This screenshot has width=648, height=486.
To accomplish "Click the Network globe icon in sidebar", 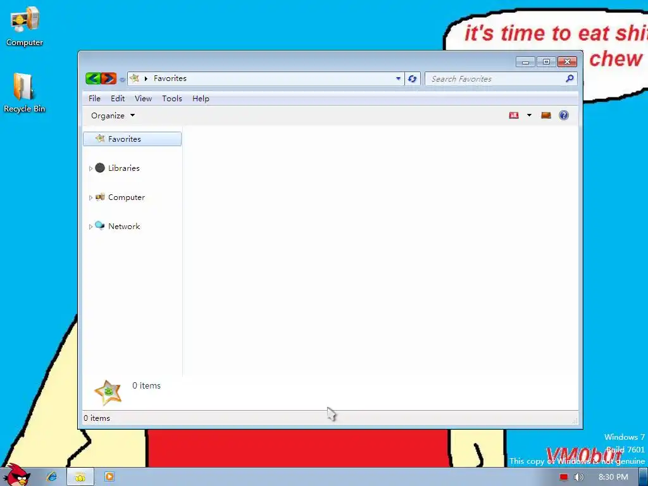I will coord(99,225).
